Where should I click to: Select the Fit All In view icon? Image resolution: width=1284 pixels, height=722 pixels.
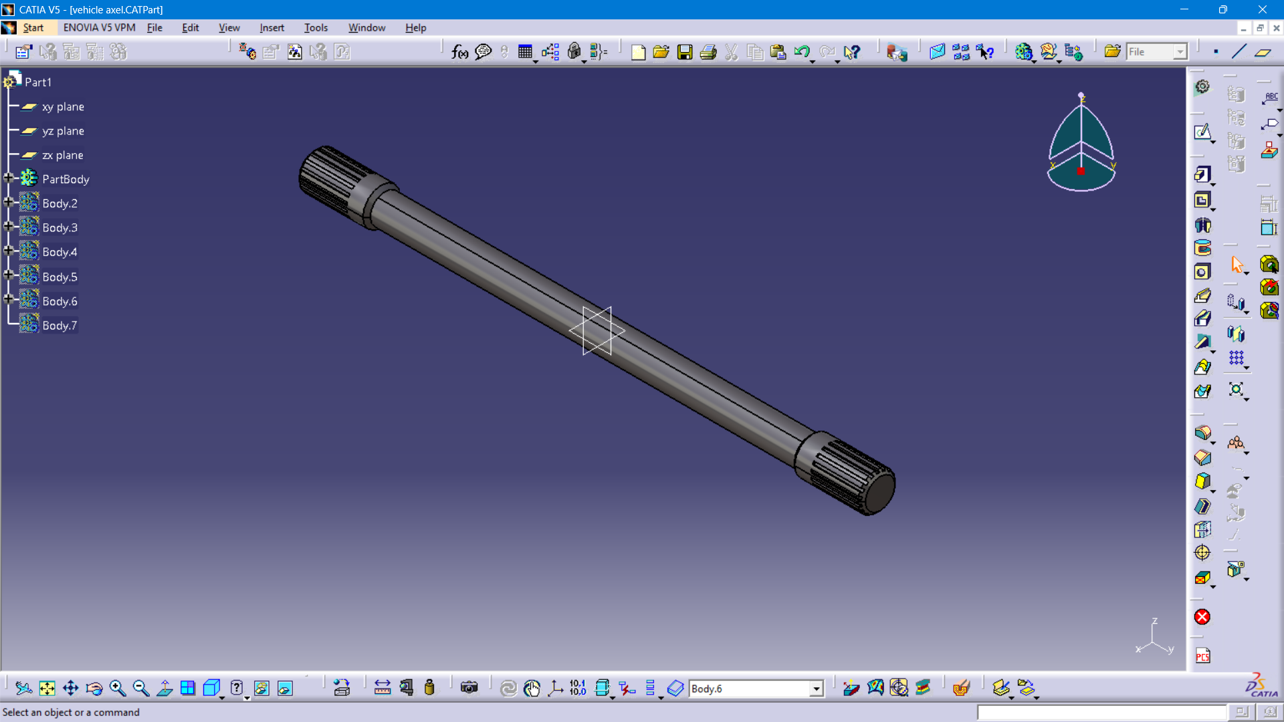47,688
